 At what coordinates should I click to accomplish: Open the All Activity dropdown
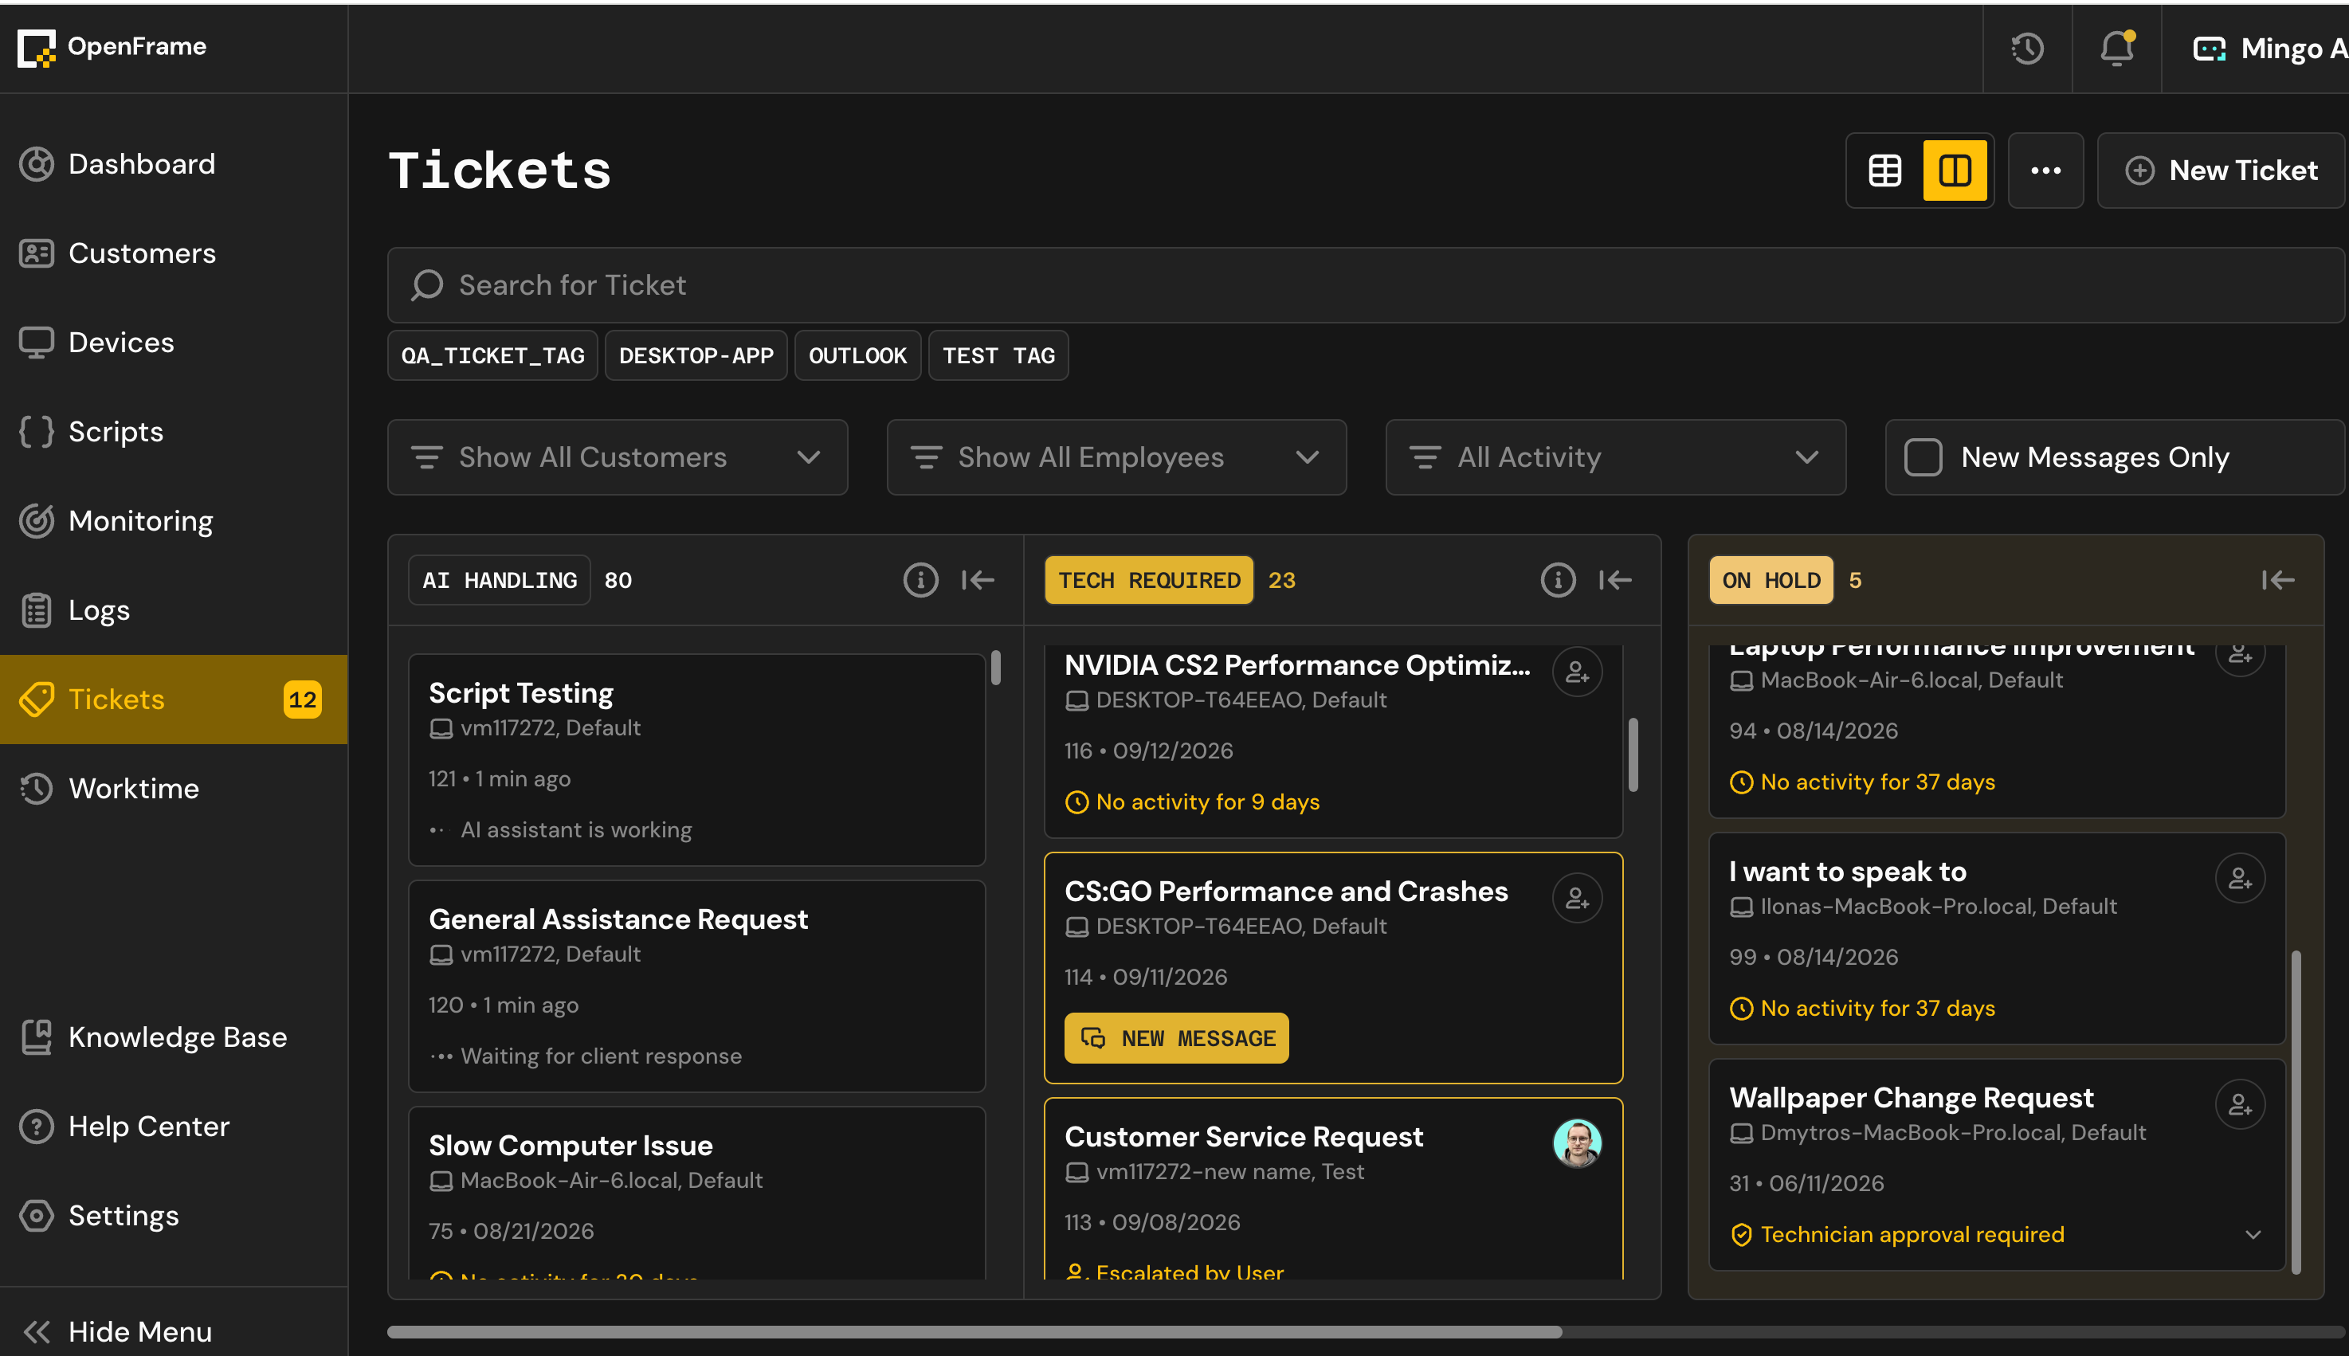pos(1615,457)
